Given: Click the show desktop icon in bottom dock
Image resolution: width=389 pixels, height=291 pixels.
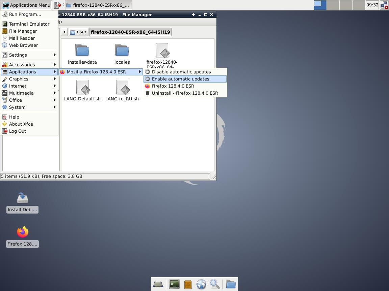Looking at the screenshot, I should [x=158, y=284].
